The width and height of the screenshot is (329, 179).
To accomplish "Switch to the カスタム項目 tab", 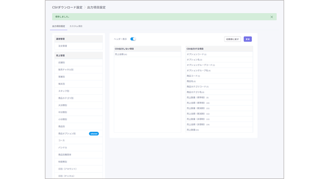I will pyautogui.click(x=76, y=26).
